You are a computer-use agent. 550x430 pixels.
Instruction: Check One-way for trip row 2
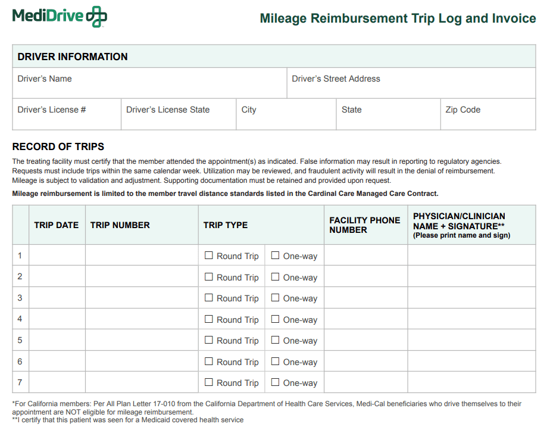pos(276,276)
